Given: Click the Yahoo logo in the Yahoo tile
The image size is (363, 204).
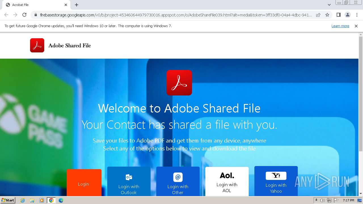Looking at the screenshot, I should 276,176.
